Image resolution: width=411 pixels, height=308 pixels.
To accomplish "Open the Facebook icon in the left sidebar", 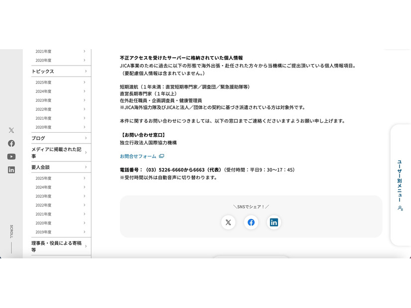I will 11,144.
